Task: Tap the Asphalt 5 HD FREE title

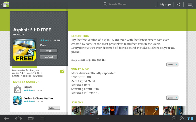Action: pos(32,30)
